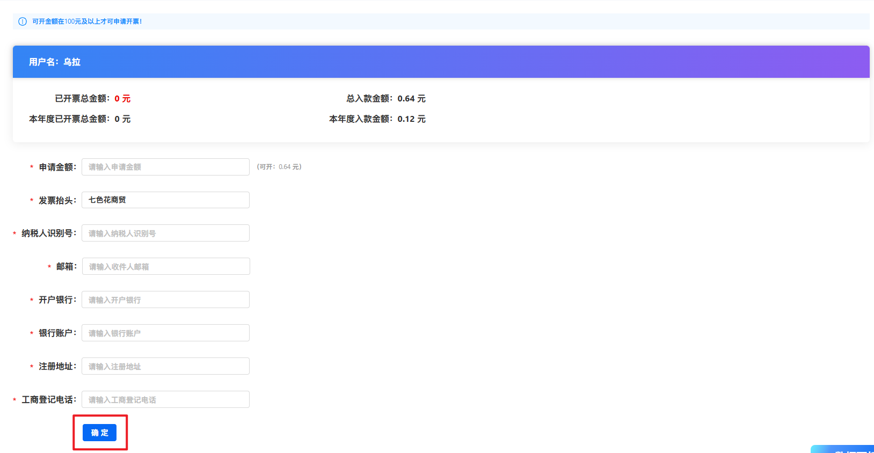Click the 可开: 0.64 元 hint text

pos(279,167)
